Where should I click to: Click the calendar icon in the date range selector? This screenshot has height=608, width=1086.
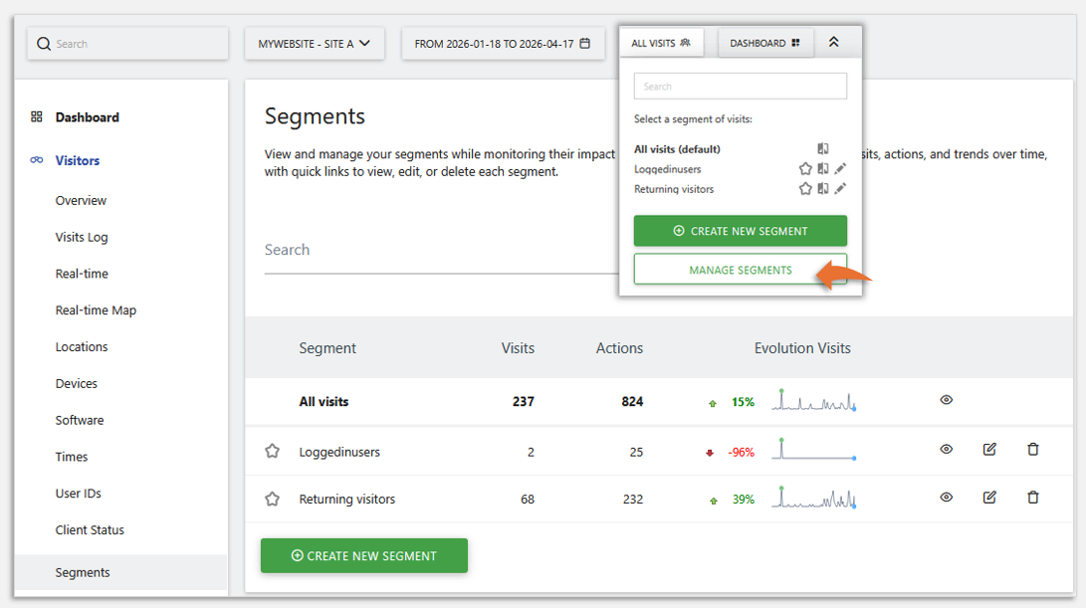point(587,43)
